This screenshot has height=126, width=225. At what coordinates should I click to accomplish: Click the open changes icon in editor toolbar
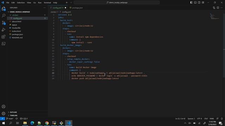tap(214, 8)
